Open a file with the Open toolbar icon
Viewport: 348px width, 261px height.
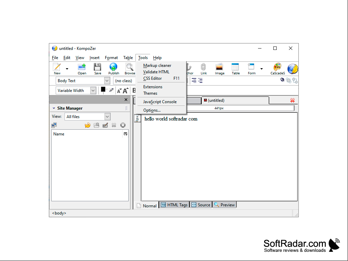click(x=82, y=69)
